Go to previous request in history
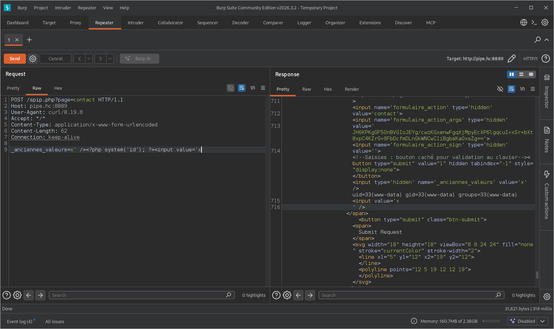Viewport: 554px width, 329px height. pyautogui.click(x=79, y=59)
